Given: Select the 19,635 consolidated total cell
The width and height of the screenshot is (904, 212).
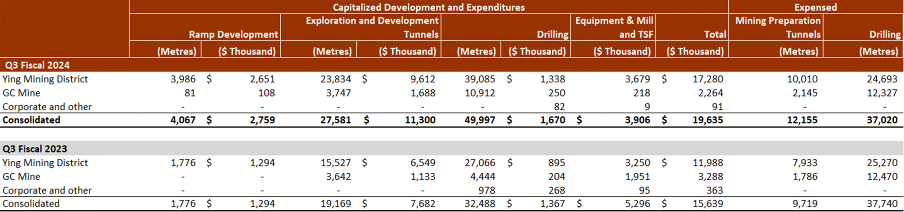Looking at the screenshot, I should coord(708,120).
